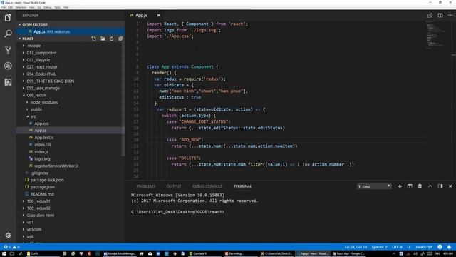
Task: Move the panel to the side
Action: coord(440,186)
